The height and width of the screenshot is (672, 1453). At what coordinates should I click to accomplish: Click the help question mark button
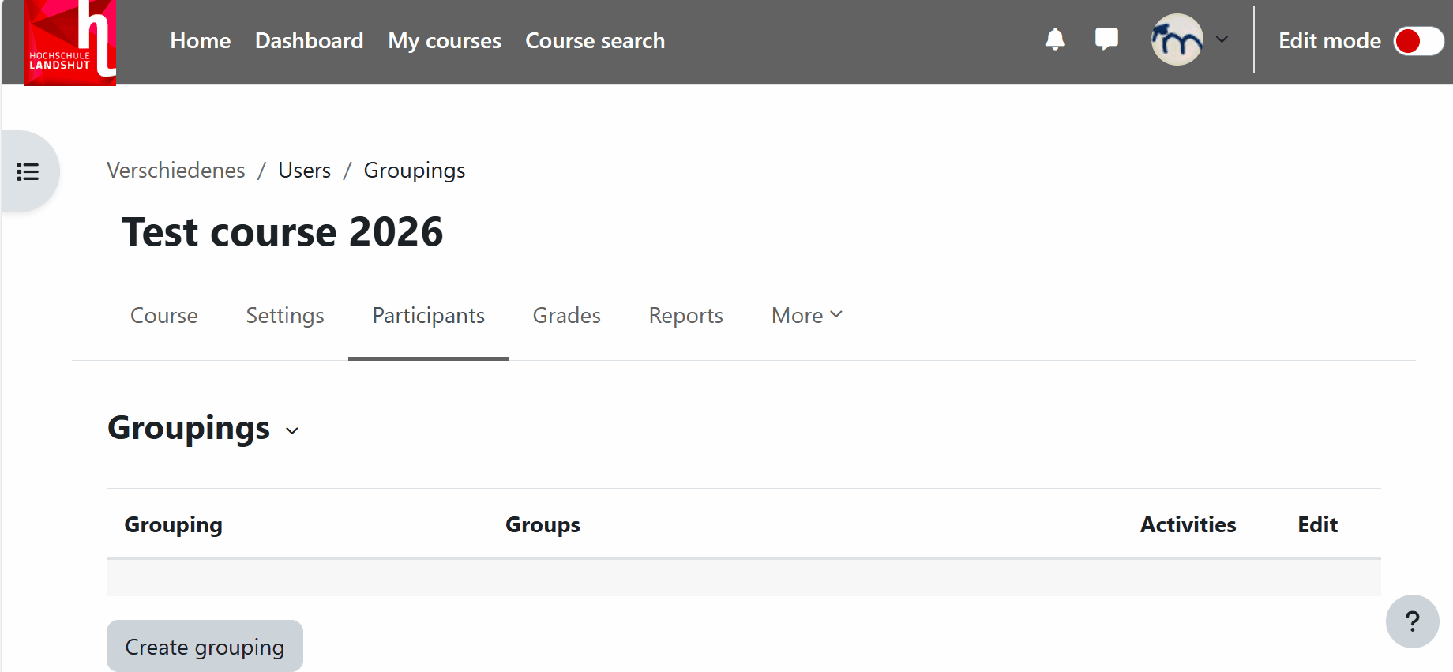[x=1412, y=621]
